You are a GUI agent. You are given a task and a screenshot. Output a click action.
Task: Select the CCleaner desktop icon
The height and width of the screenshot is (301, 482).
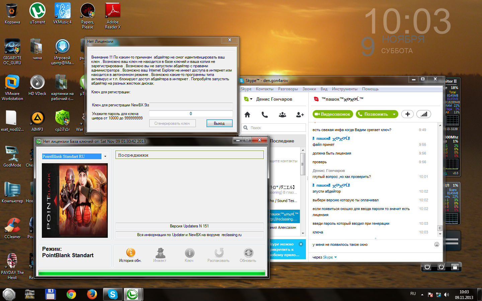tap(12, 228)
